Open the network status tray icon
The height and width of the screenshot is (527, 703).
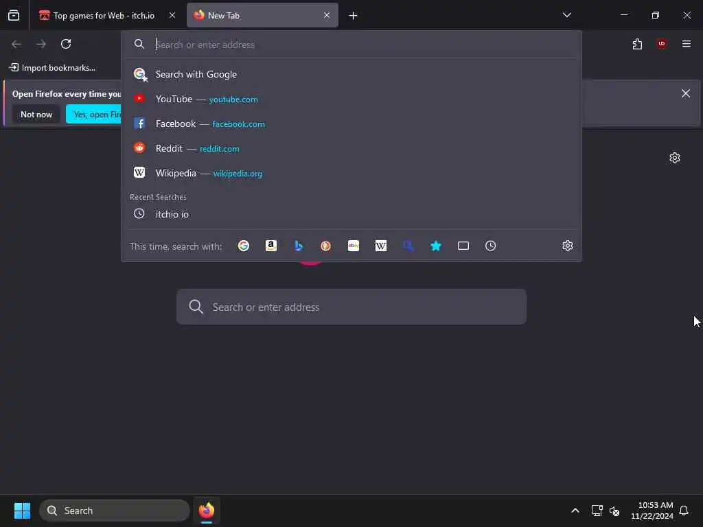click(597, 511)
